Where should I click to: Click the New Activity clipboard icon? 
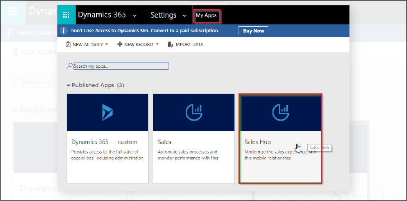coord(68,44)
